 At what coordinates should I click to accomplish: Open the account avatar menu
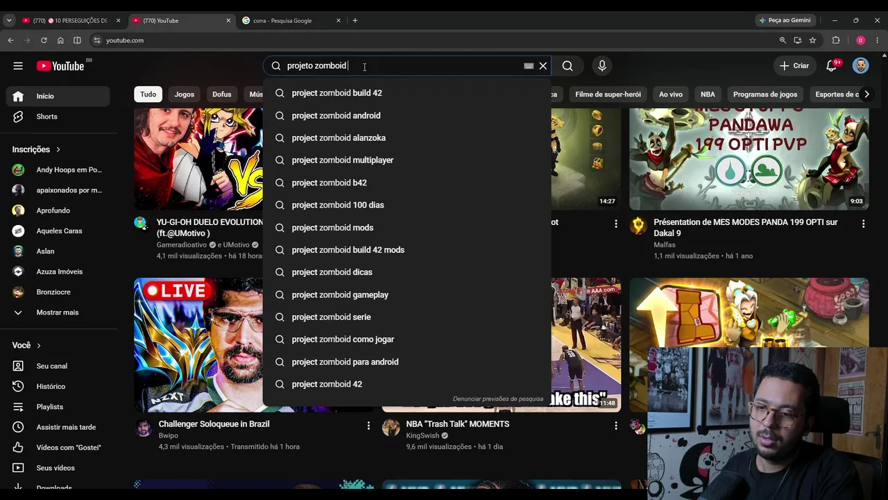pyautogui.click(x=860, y=66)
